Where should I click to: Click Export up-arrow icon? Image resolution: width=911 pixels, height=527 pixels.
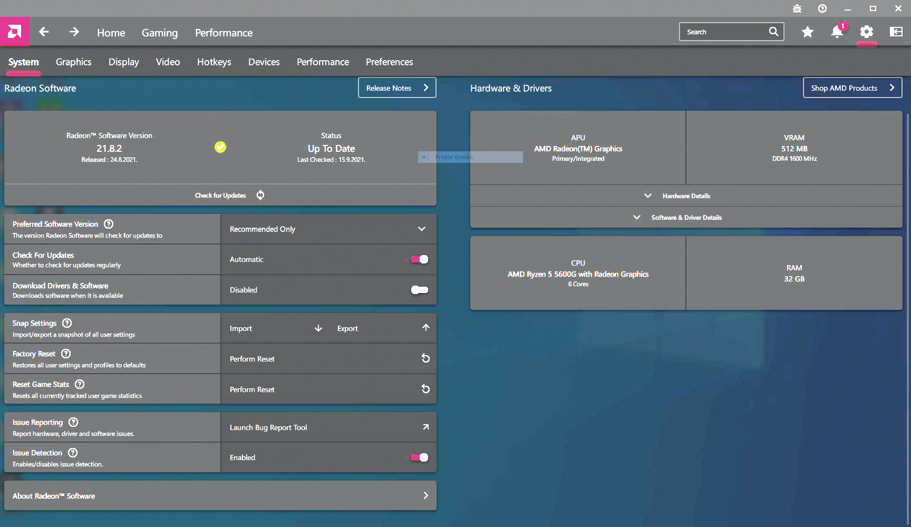426,328
